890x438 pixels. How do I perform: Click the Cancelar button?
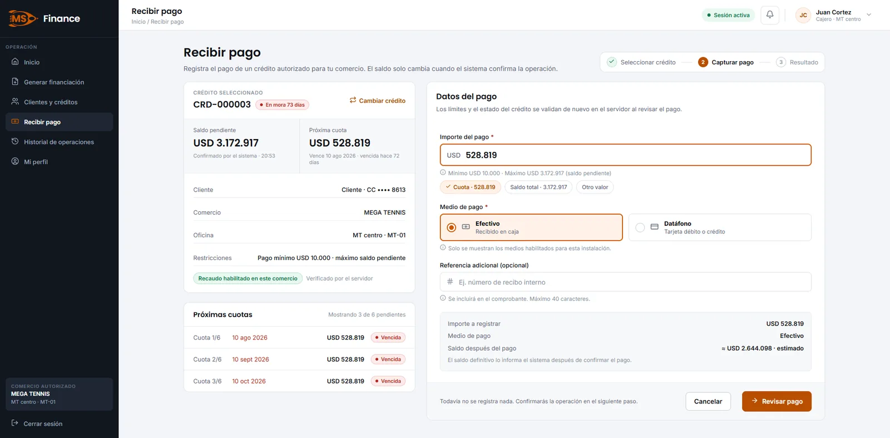(x=708, y=401)
